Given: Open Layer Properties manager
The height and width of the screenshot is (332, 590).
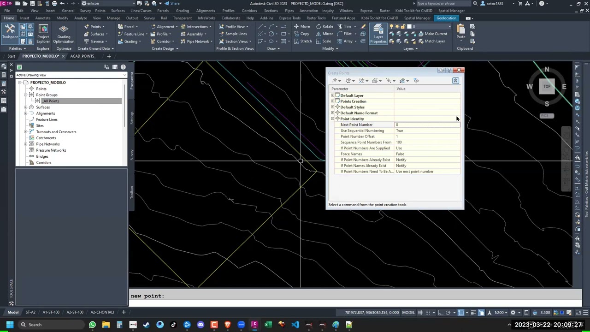Looking at the screenshot, I should [x=378, y=34].
